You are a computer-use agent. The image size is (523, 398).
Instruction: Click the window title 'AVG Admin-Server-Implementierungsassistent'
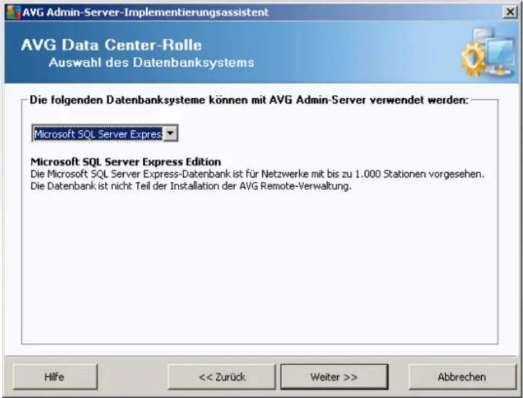pyautogui.click(x=146, y=12)
